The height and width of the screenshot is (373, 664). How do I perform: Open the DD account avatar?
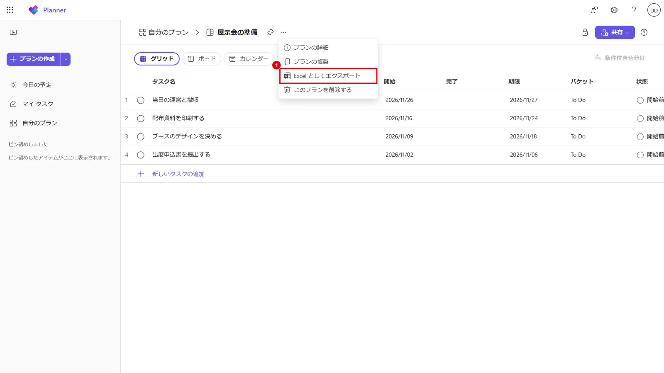(x=654, y=10)
